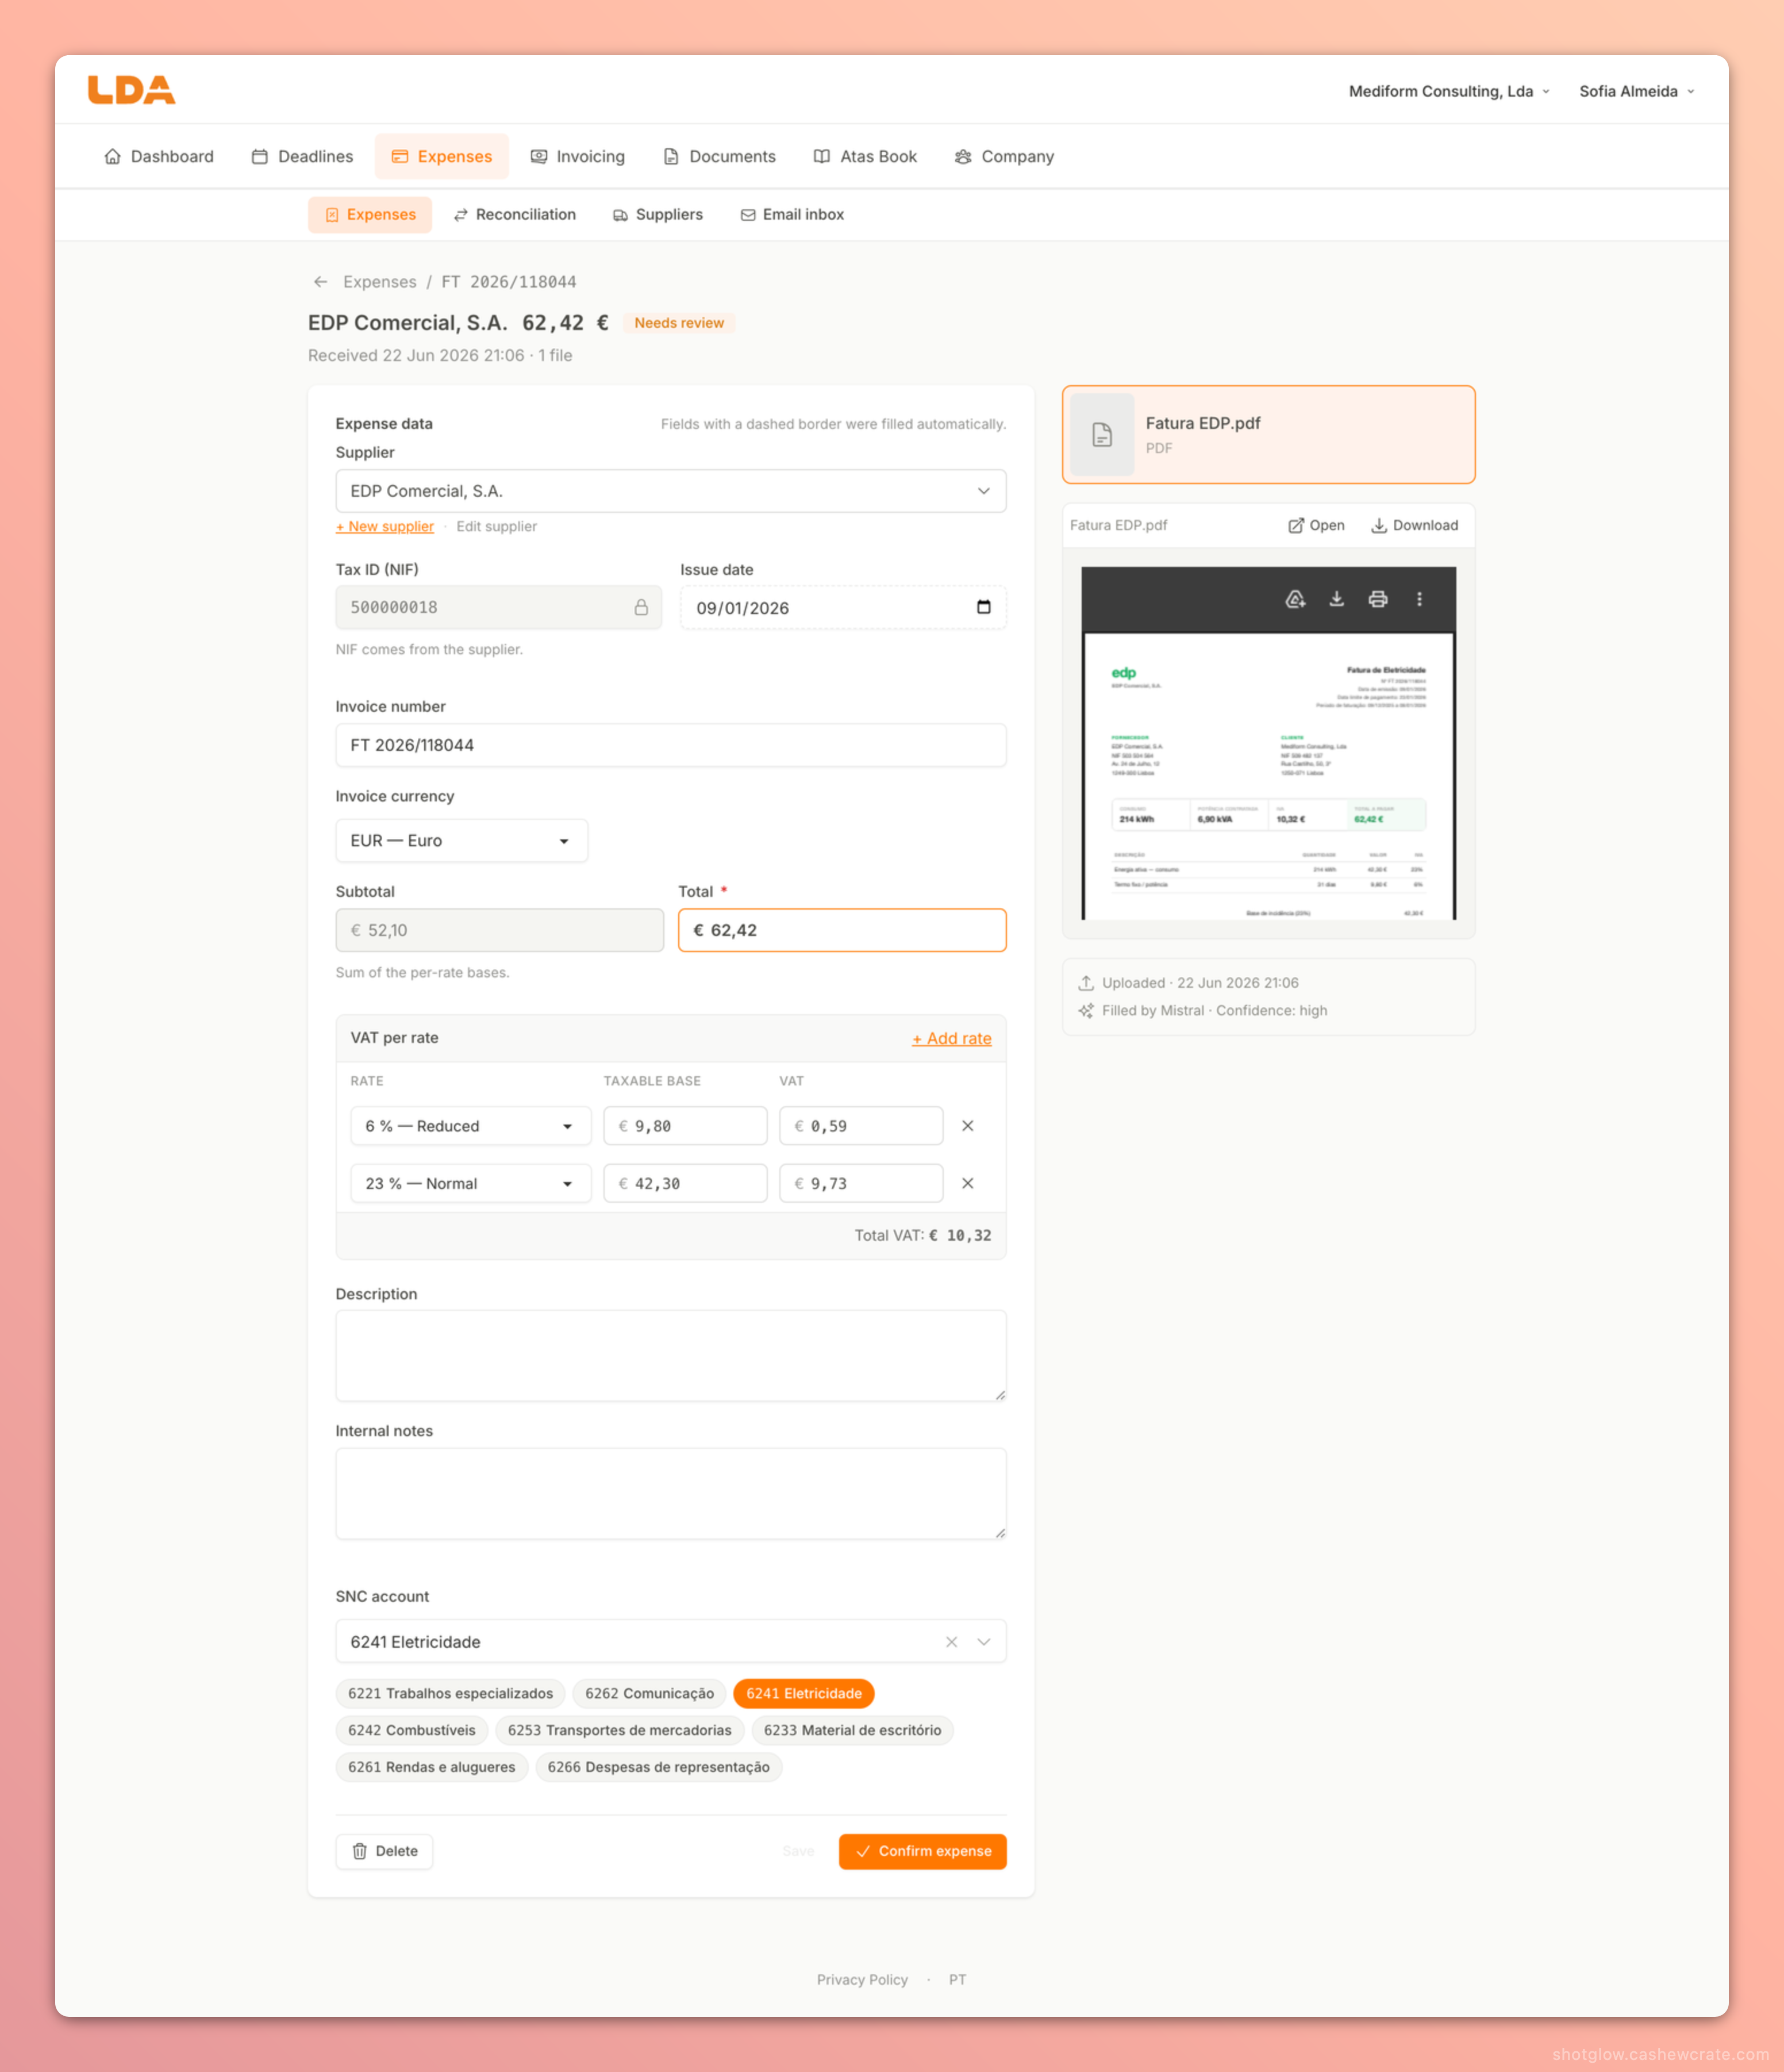Switch language via PT footer link
The image size is (1784, 2072).
pyautogui.click(x=958, y=1980)
